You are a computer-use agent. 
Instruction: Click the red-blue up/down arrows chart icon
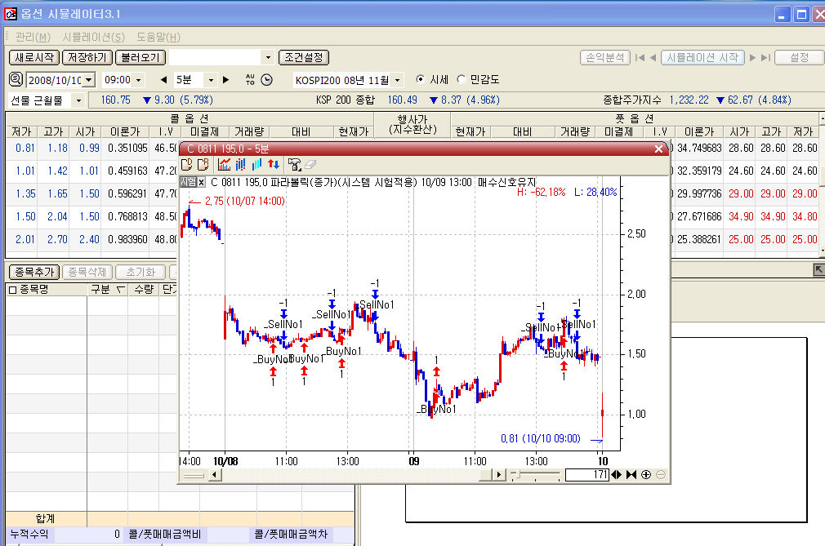[274, 165]
